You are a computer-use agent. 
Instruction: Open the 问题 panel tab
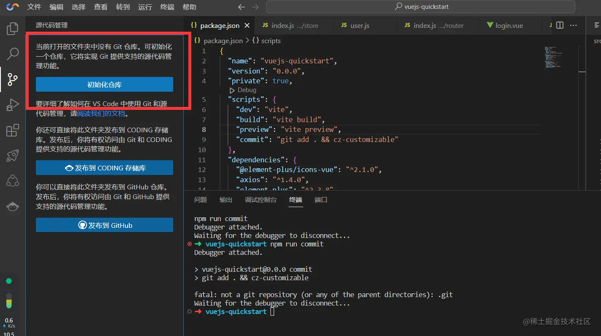(201, 199)
